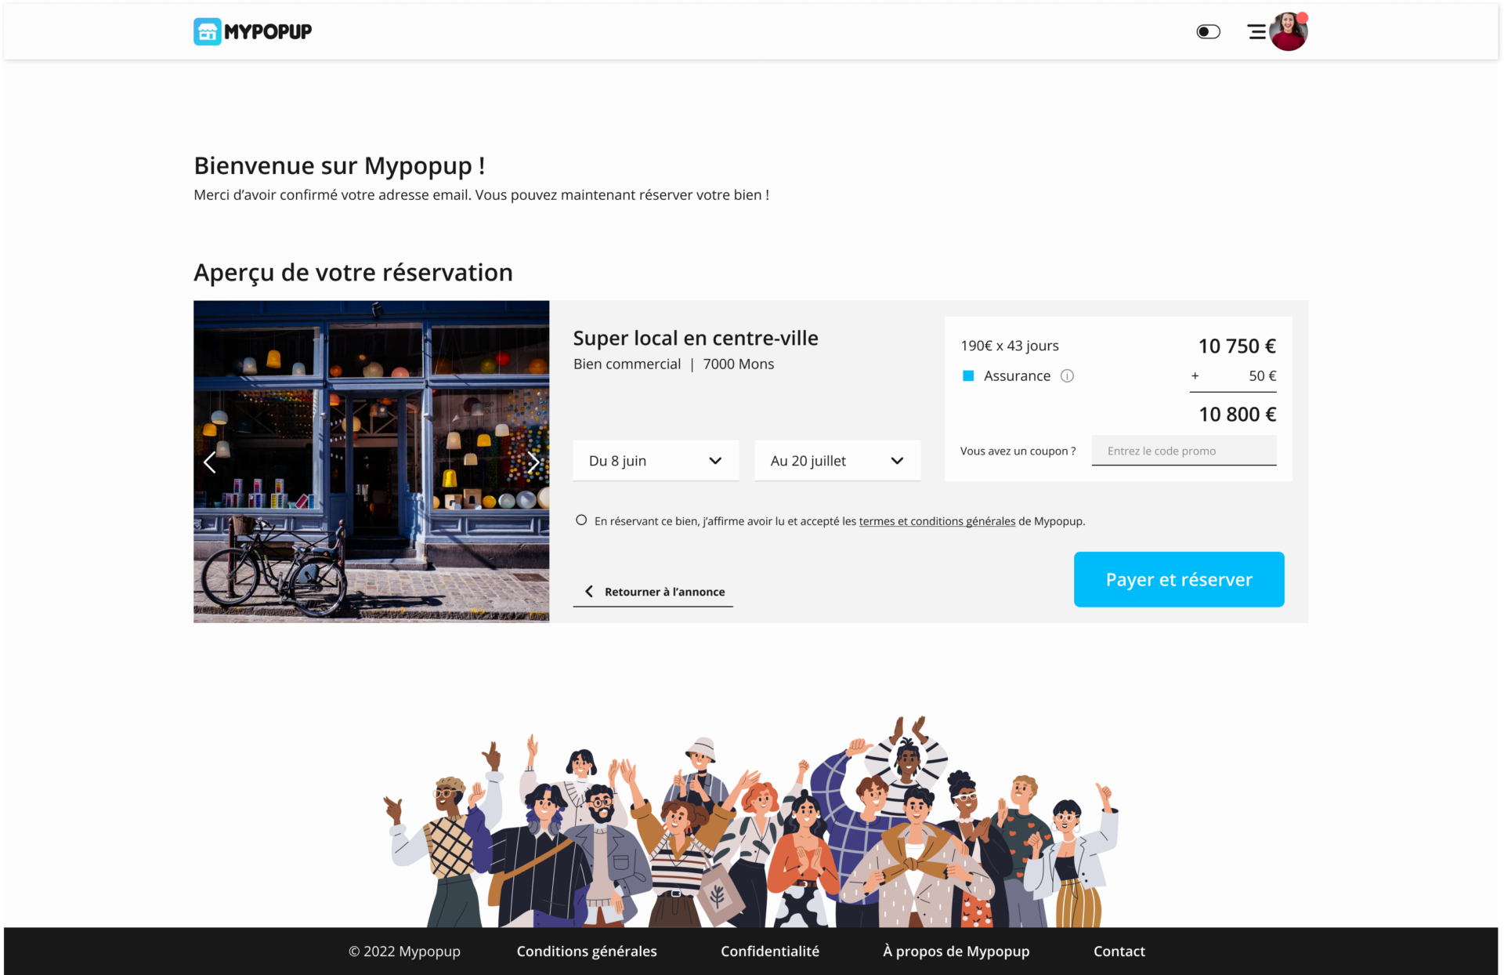Show previous listing photo

[x=209, y=462]
